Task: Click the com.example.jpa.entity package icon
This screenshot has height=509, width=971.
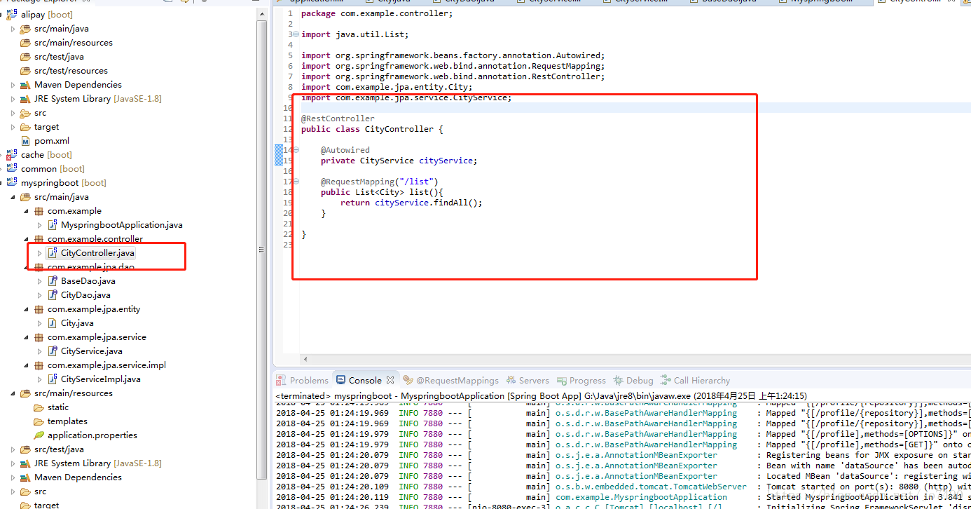Action: click(x=39, y=308)
